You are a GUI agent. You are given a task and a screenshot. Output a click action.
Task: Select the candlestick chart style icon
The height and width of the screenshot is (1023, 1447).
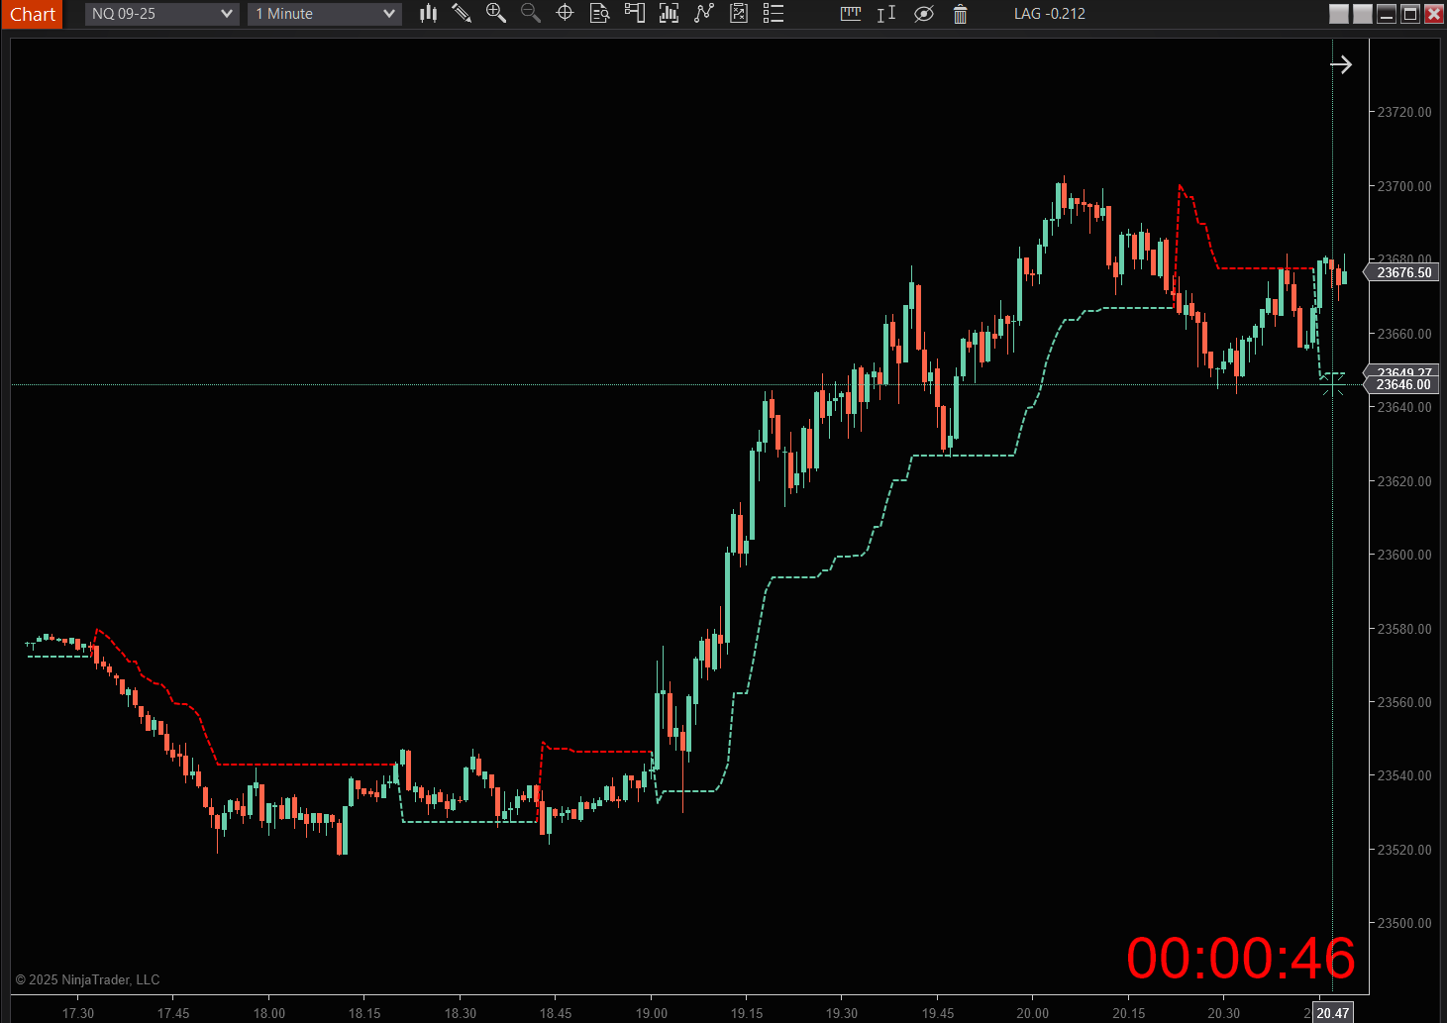coord(428,14)
